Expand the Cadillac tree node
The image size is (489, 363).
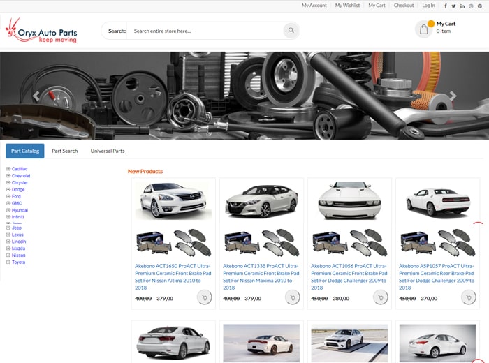(x=8, y=168)
